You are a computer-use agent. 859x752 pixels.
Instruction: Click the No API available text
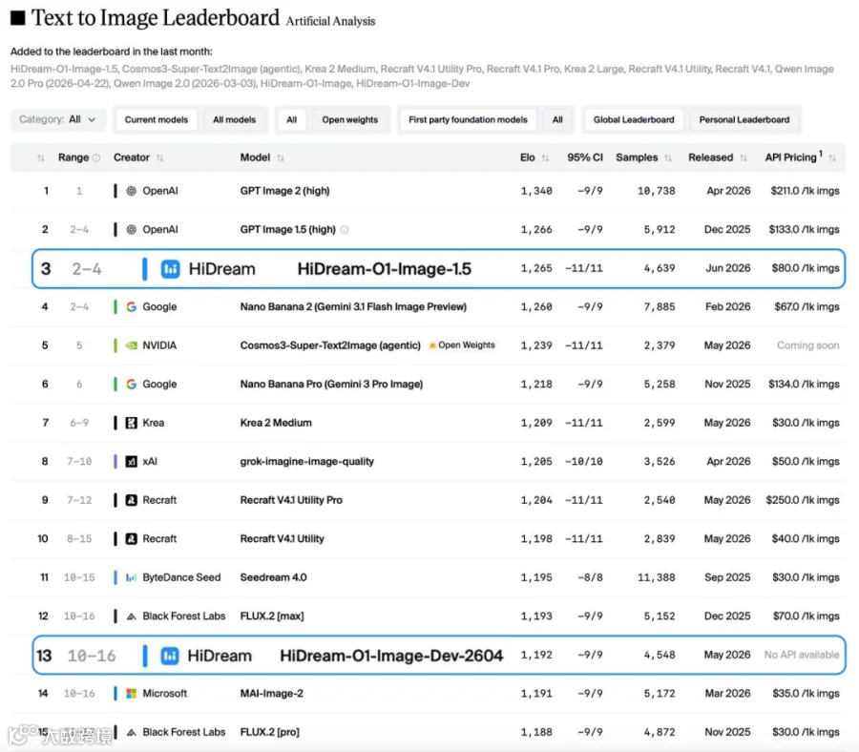click(802, 655)
